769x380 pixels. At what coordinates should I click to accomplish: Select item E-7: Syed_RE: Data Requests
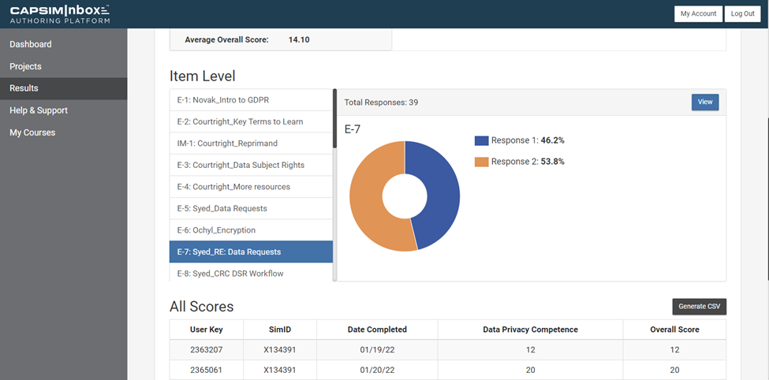pos(251,251)
